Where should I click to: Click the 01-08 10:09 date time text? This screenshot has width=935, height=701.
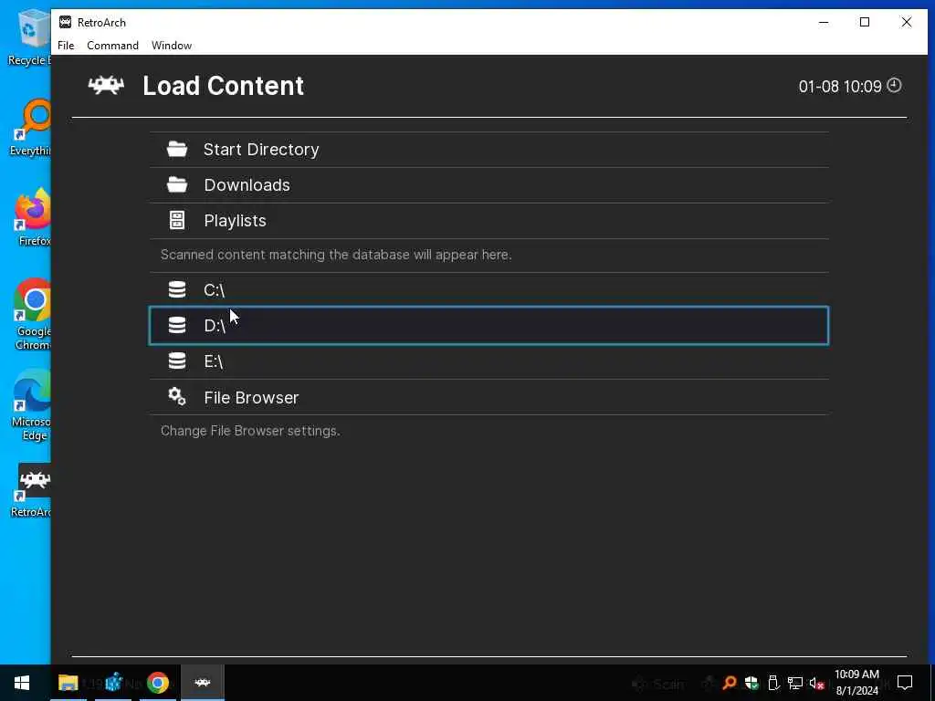(x=840, y=87)
